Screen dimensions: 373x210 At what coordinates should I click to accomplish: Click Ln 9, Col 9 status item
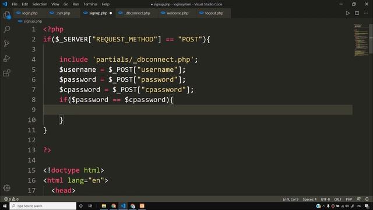290,199
